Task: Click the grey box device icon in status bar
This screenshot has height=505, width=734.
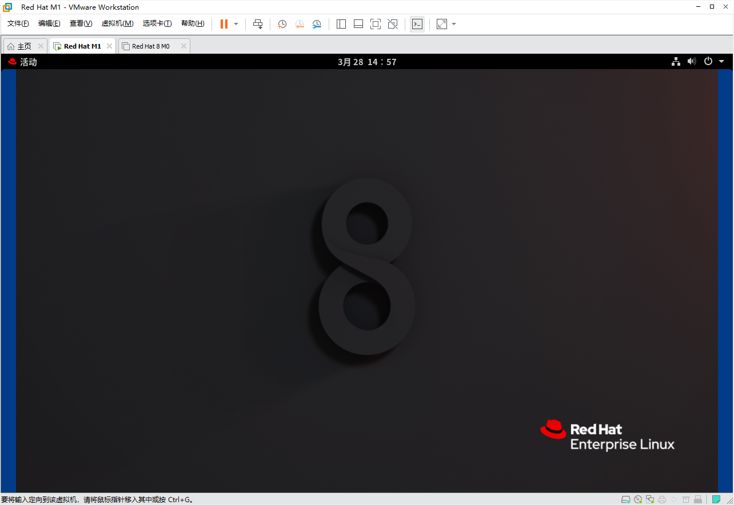Action: pyautogui.click(x=686, y=499)
